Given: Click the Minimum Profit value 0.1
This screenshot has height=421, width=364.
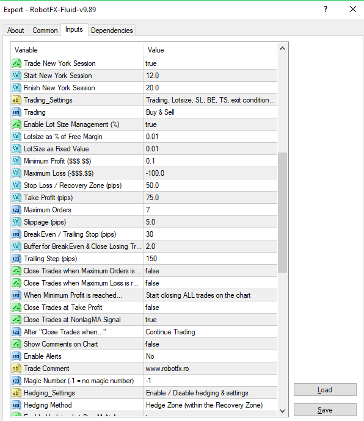Looking at the screenshot, I should coord(211,161).
